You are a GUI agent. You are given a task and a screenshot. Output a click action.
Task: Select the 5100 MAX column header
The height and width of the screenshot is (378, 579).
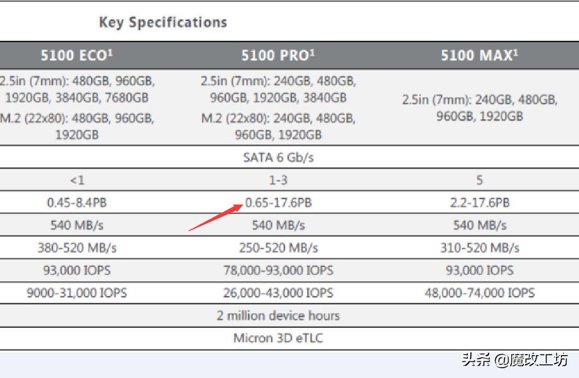coord(480,56)
